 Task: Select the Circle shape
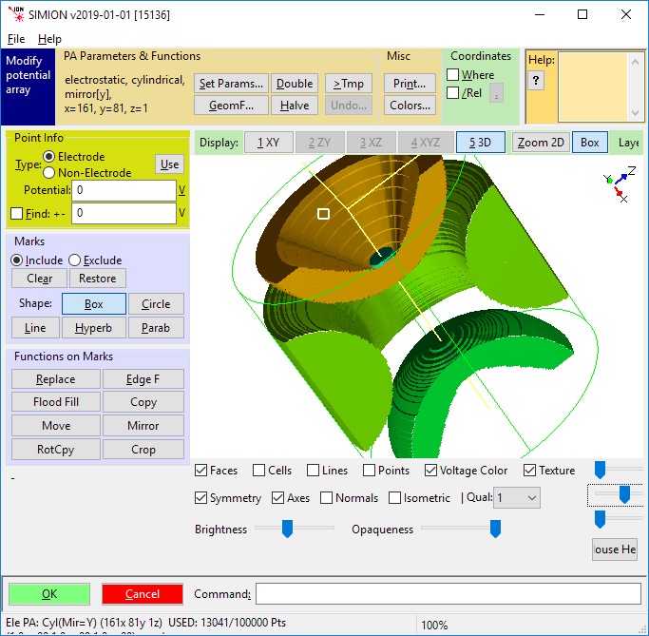(x=156, y=304)
